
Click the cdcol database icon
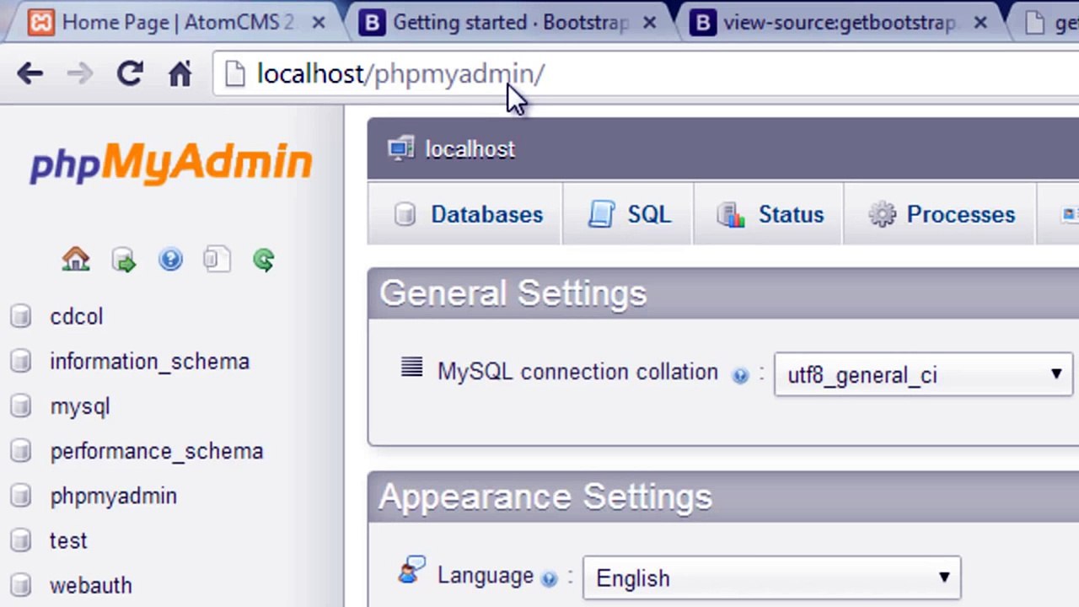pyautogui.click(x=21, y=317)
